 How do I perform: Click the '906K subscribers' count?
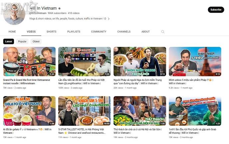[x=57, y=13]
